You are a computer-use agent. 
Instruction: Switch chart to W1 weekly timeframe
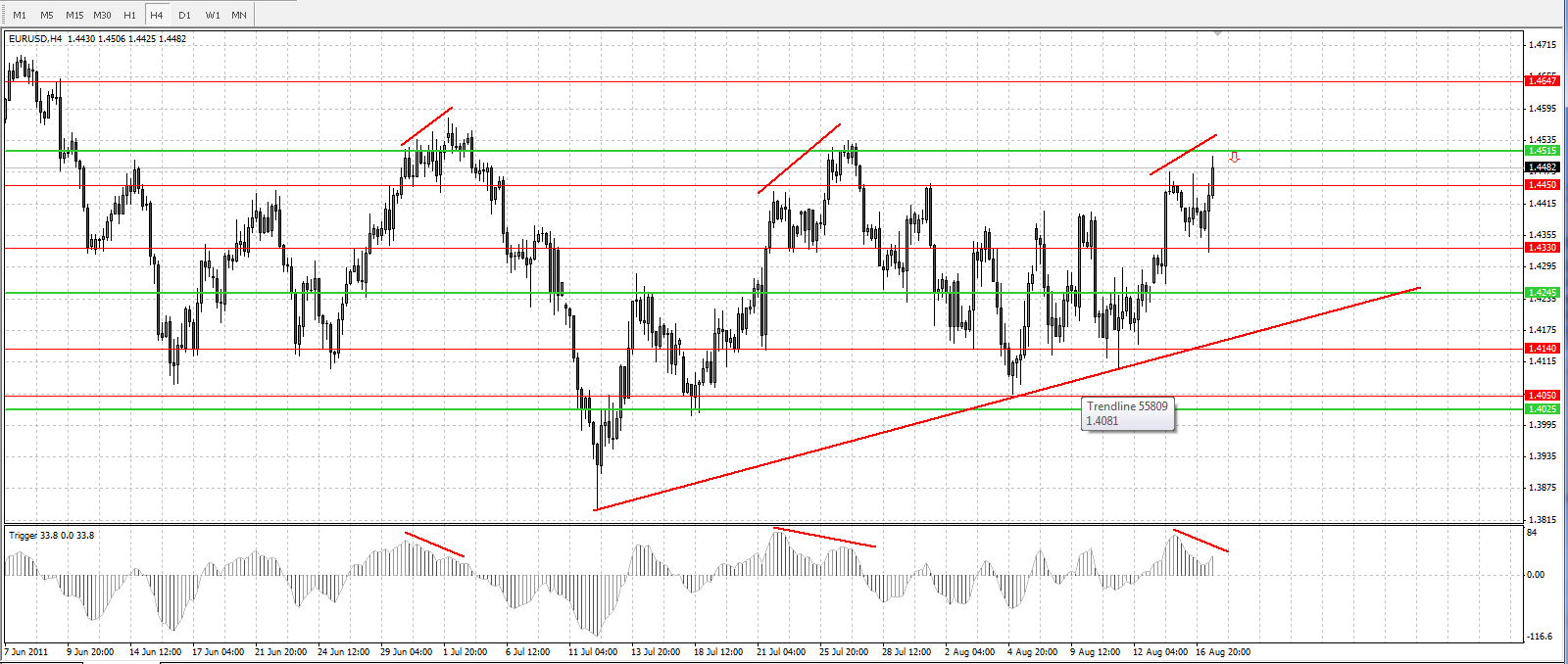[213, 15]
